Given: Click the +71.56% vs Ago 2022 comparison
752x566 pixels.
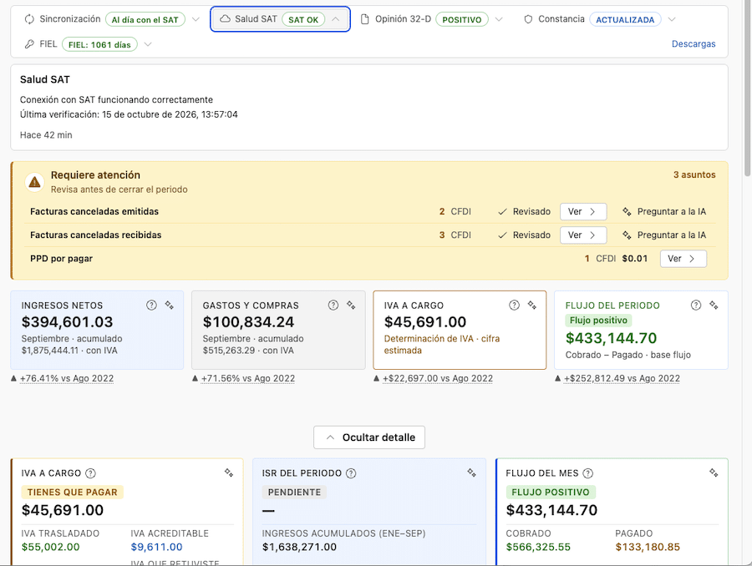Looking at the screenshot, I should [x=248, y=379].
